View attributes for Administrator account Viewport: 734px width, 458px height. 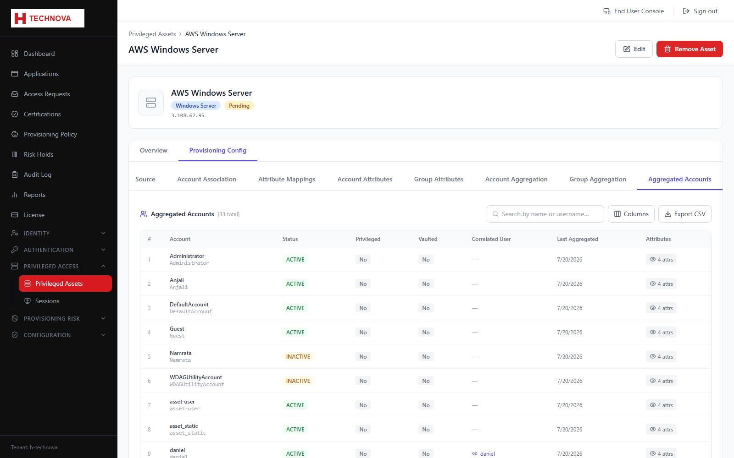pos(661,260)
